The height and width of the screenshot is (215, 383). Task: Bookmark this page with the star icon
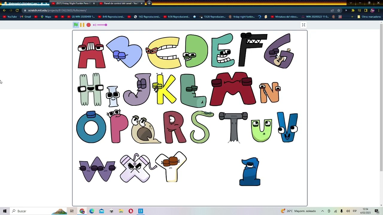[339, 10]
